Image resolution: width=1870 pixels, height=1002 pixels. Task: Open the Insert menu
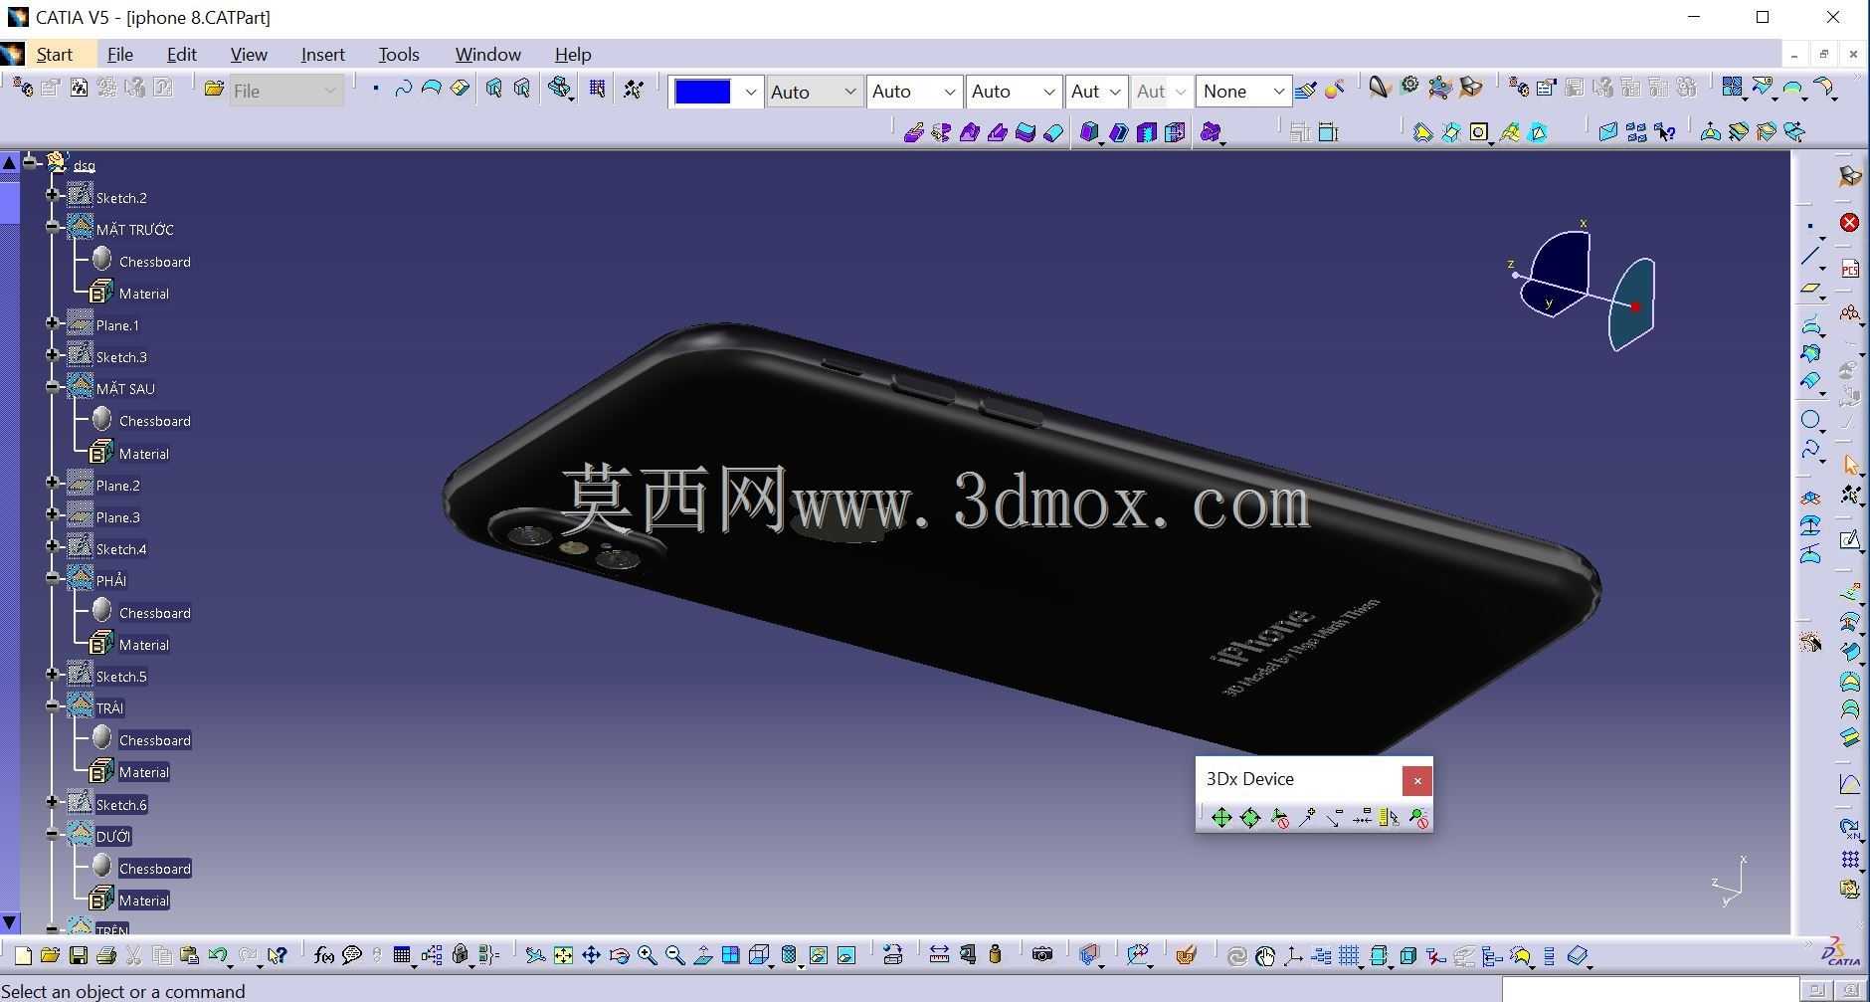pos(323,55)
